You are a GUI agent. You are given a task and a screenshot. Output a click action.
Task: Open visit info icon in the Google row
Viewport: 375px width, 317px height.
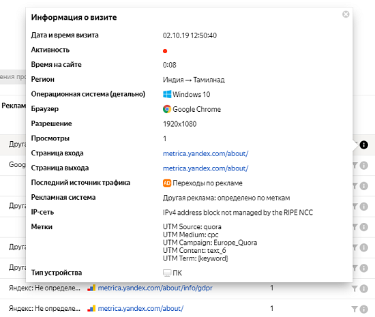coord(364,165)
